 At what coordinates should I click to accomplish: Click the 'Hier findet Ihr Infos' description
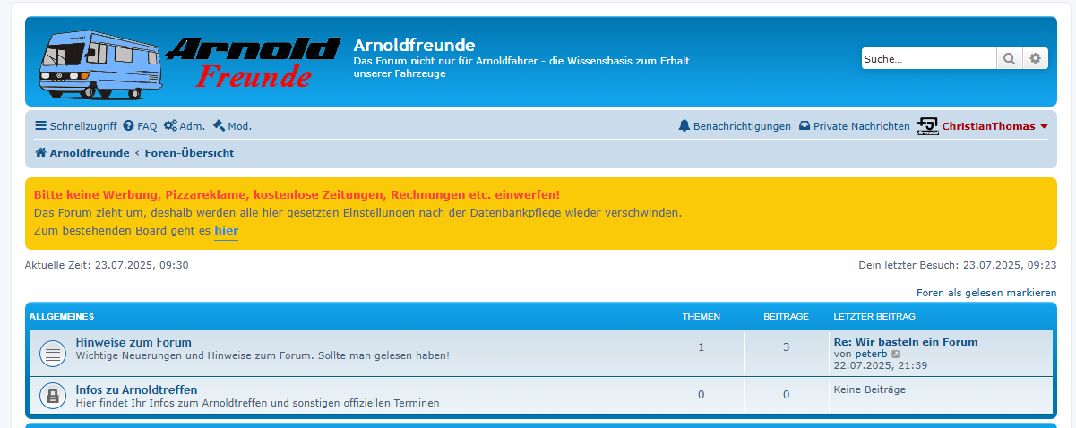coord(258,403)
